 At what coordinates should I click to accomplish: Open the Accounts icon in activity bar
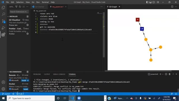tap(3, 82)
